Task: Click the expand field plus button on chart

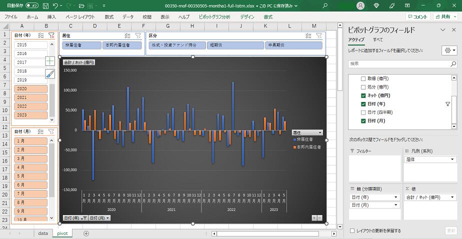Action: pyautogui.click(x=314, y=218)
